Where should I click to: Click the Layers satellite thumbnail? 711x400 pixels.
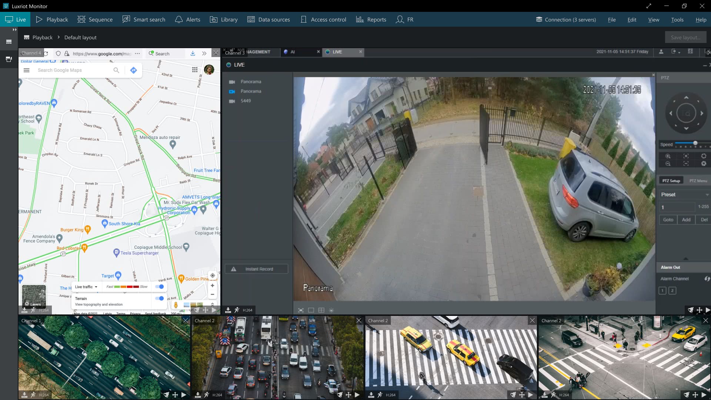[34, 297]
